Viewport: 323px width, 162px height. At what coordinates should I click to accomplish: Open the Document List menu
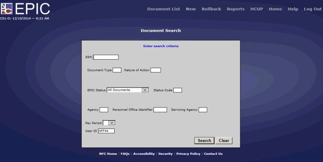[x=164, y=9]
